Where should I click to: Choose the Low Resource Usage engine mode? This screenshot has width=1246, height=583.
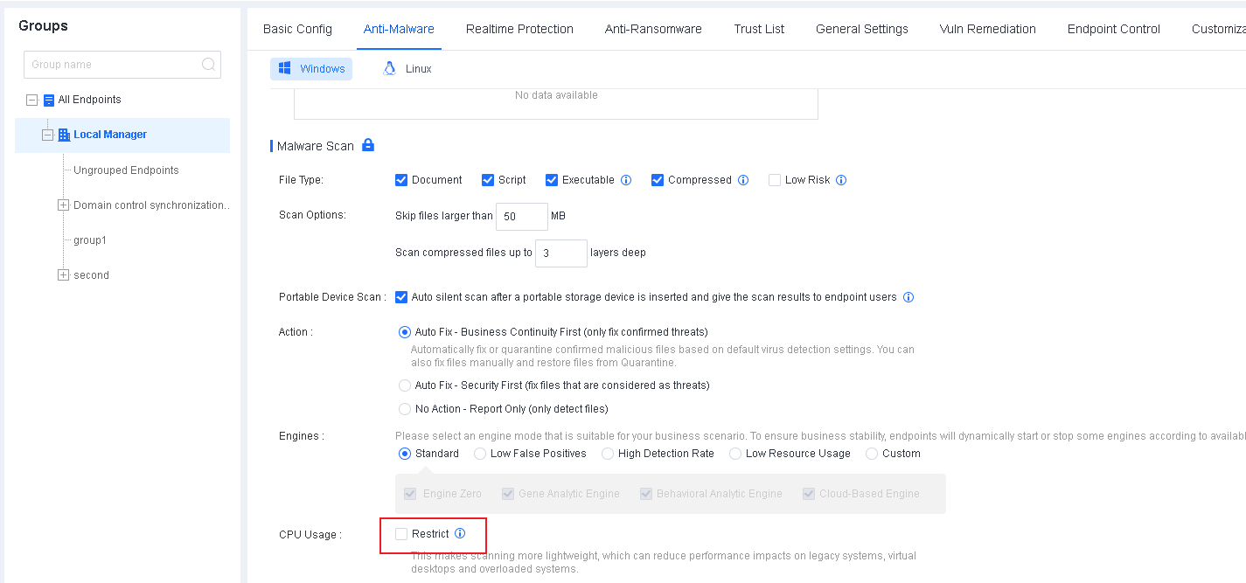pos(735,454)
